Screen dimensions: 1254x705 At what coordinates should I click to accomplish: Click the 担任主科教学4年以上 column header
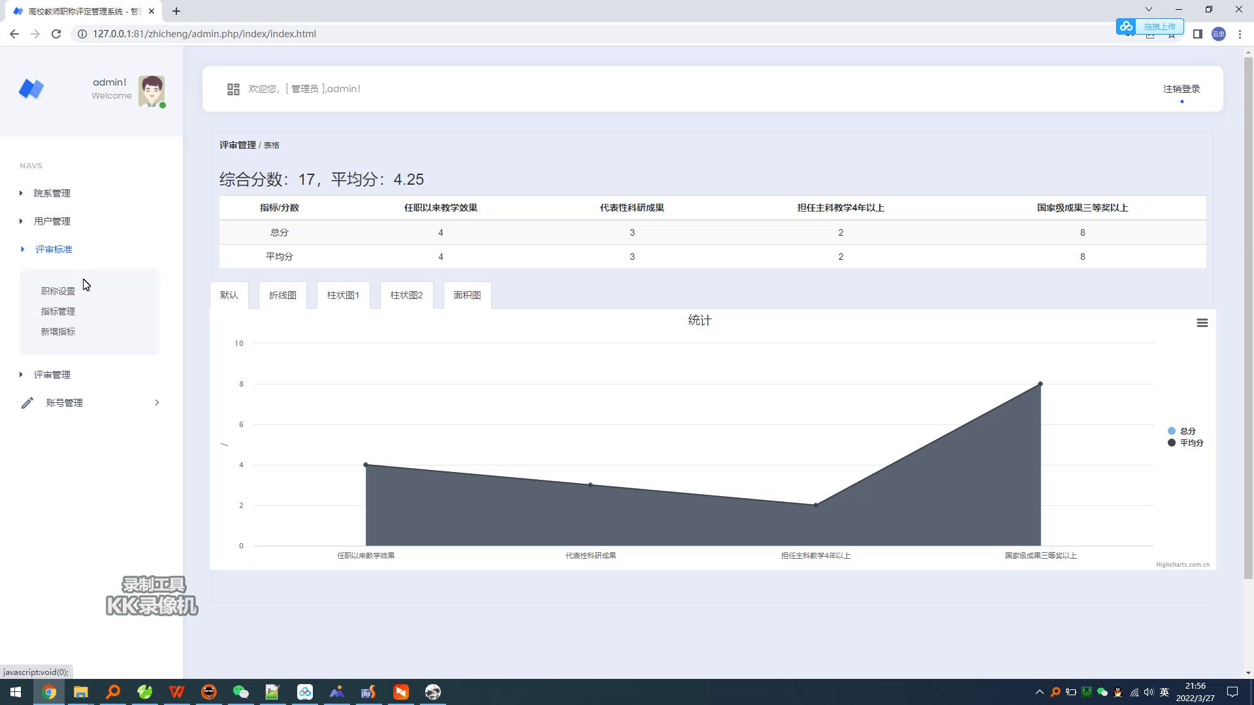pyautogui.click(x=841, y=208)
